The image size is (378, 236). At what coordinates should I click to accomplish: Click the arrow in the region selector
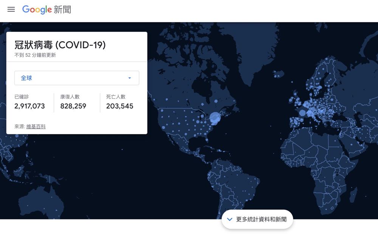coord(129,78)
